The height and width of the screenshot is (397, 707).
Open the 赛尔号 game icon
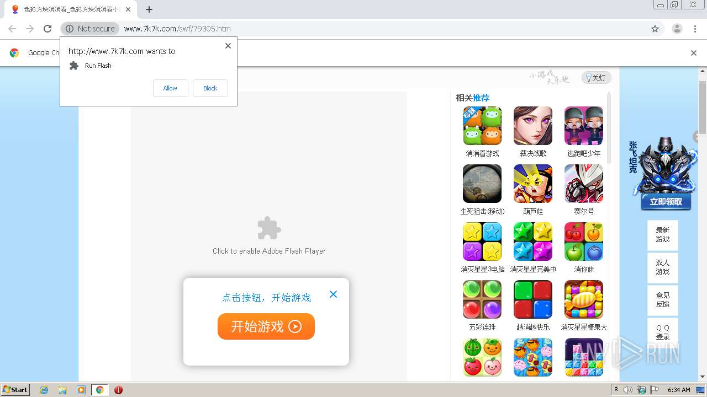[x=584, y=184]
